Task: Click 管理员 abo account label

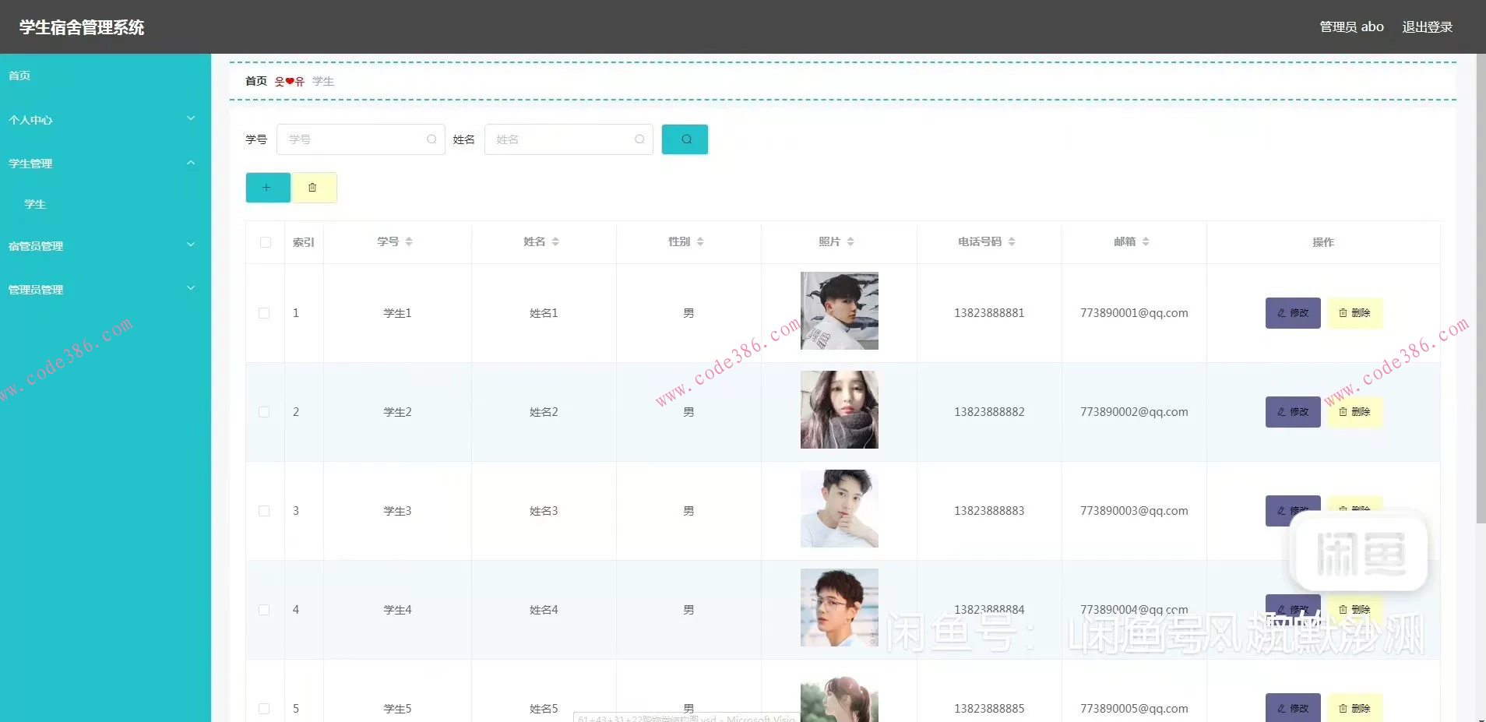Action: click(1351, 26)
